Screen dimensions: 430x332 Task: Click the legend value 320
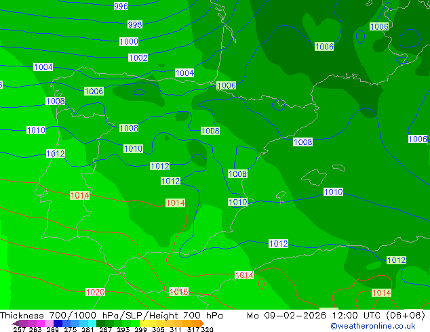(x=207, y=329)
